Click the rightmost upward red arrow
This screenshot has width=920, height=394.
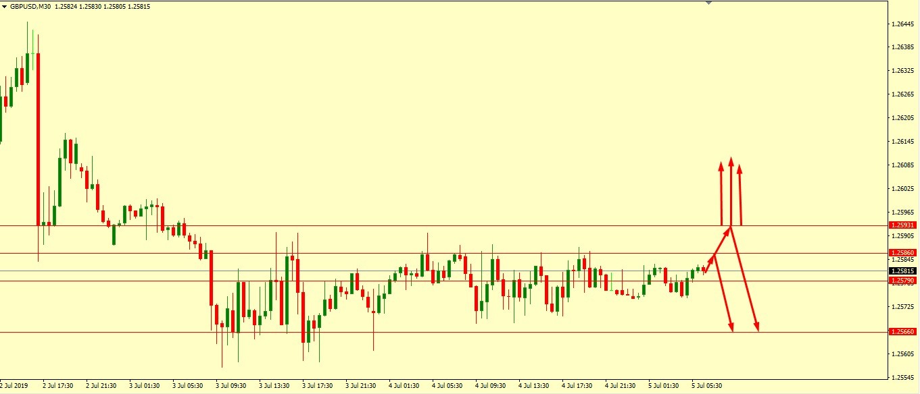[740, 194]
